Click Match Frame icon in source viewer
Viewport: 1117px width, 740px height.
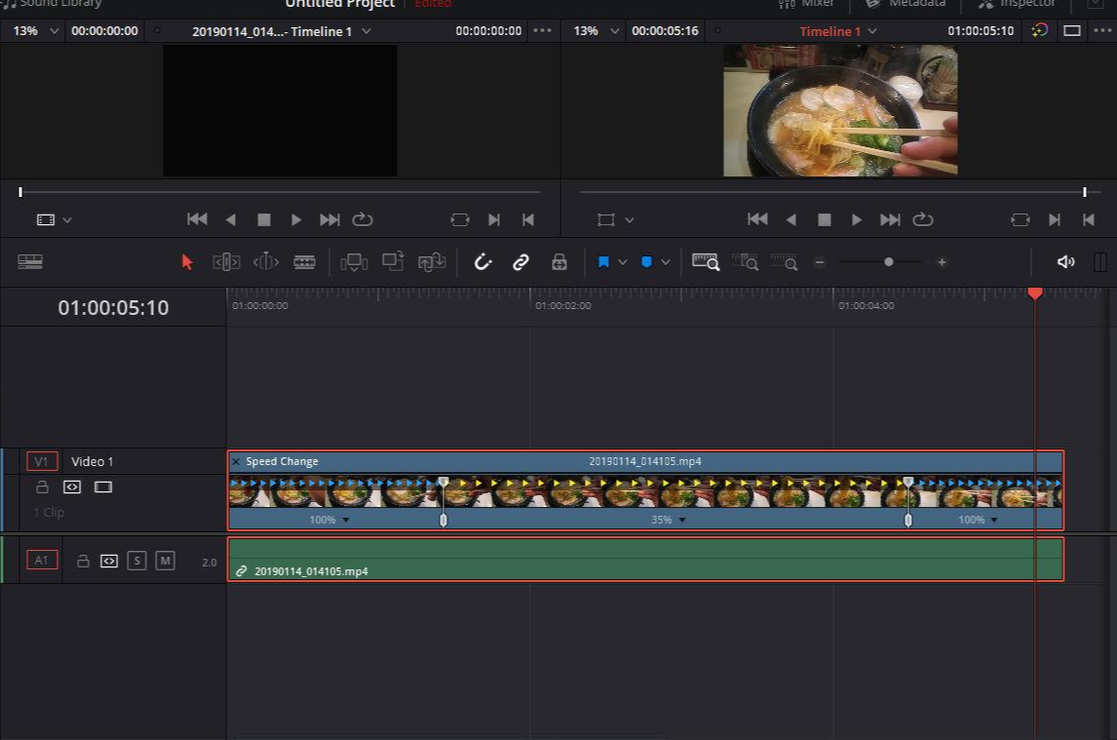[x=460, y=219]
